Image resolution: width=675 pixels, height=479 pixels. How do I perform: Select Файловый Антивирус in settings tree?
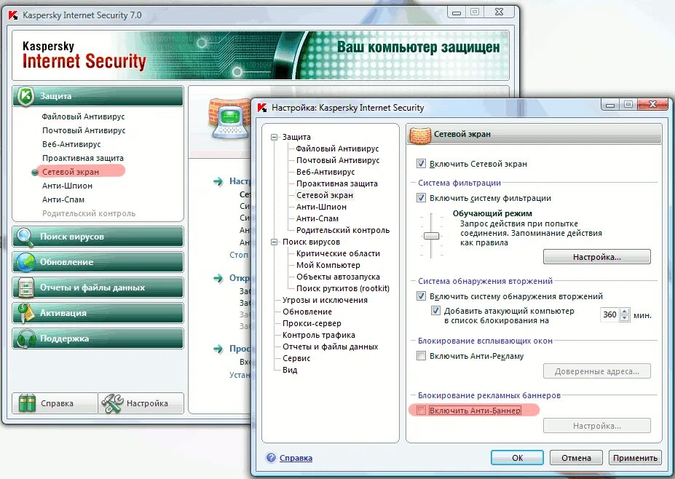tap(338, 149)
